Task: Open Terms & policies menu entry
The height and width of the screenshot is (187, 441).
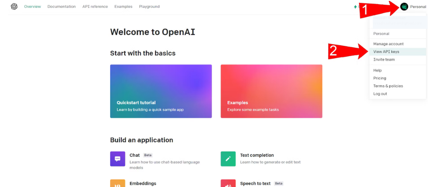Action: (388, 86)
